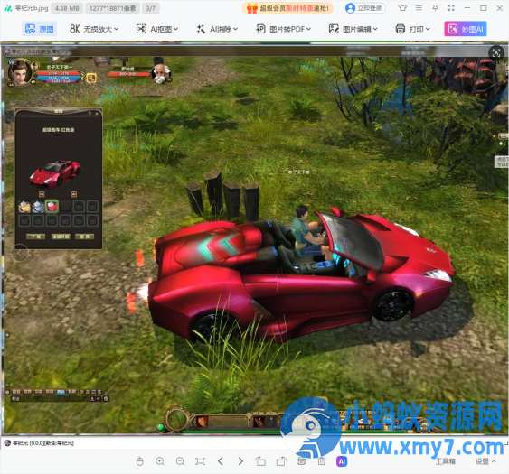The height and width of the screenshot is (474, 509).
Task: Click the 妙图AI button
Action: 466,29
